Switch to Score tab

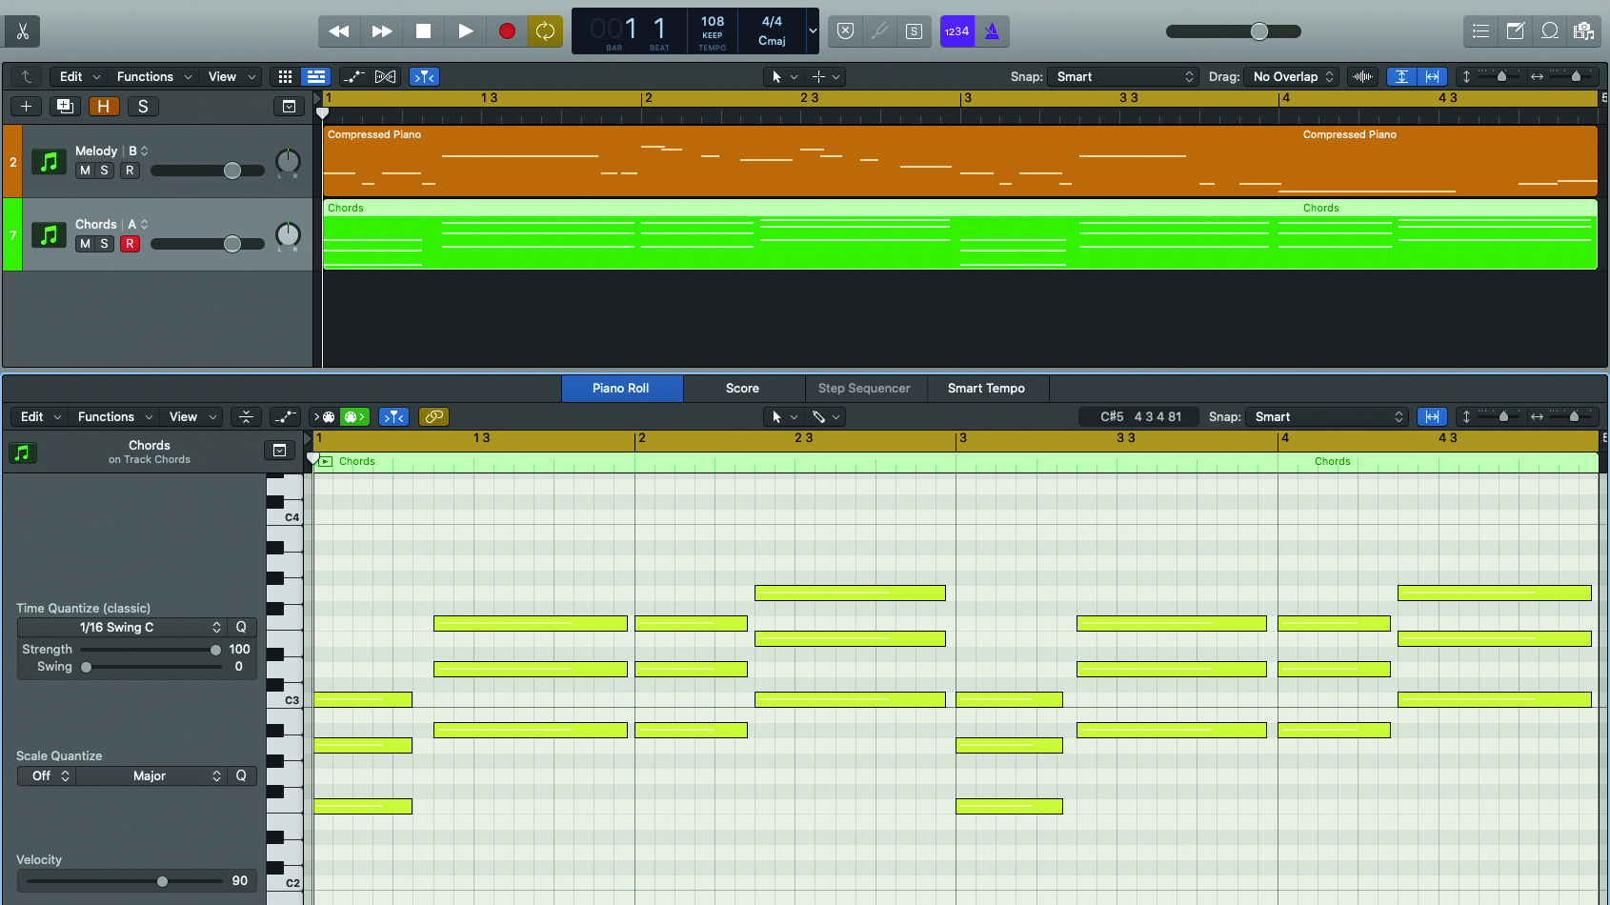coord(743,388)
